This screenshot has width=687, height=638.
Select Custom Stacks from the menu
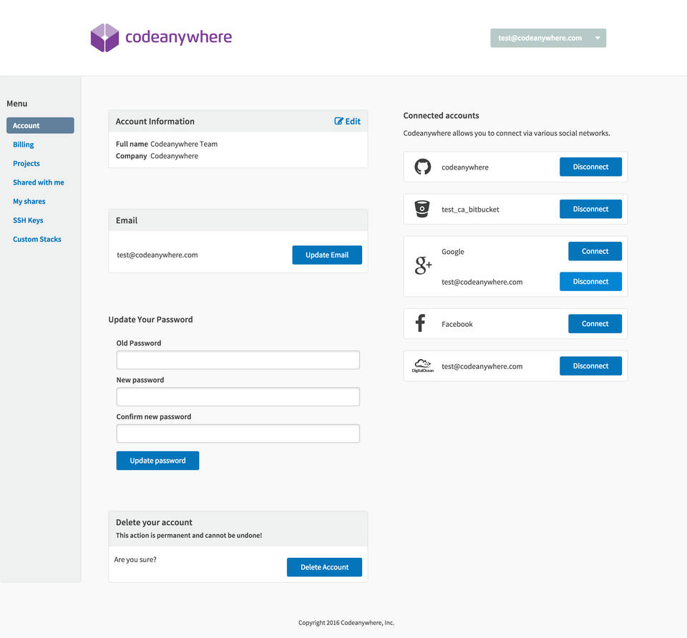pos(37,240)
